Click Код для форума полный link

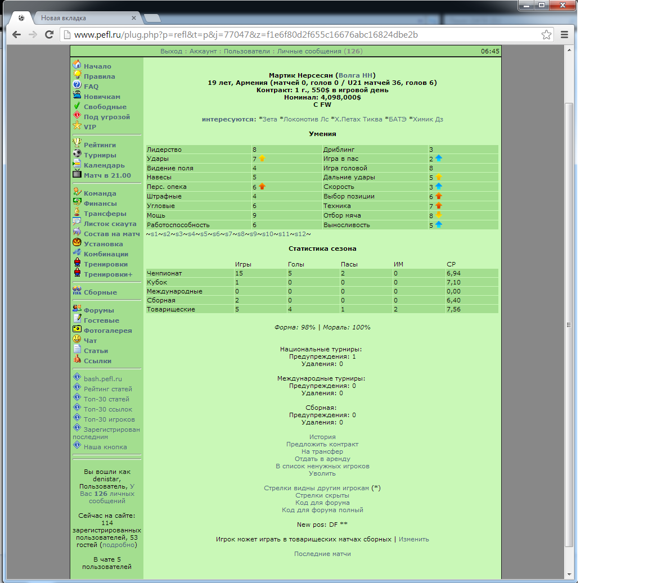click(x=322, y=510)
